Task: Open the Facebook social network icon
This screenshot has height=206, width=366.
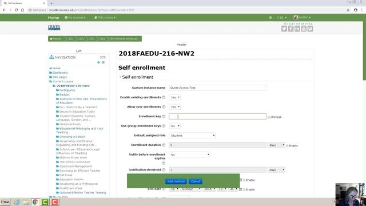Action: coord(291,29)
